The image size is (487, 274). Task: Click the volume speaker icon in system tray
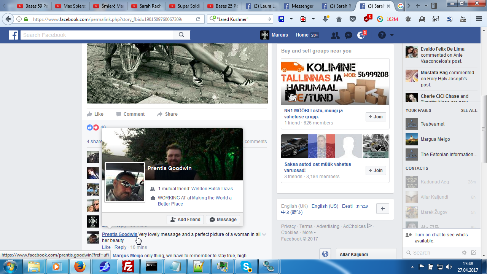[449, 266]
